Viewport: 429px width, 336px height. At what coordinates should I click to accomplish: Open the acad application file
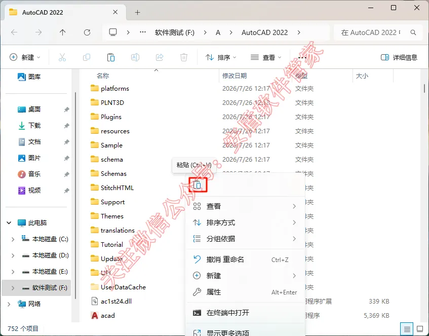click(x=108, y=315)
